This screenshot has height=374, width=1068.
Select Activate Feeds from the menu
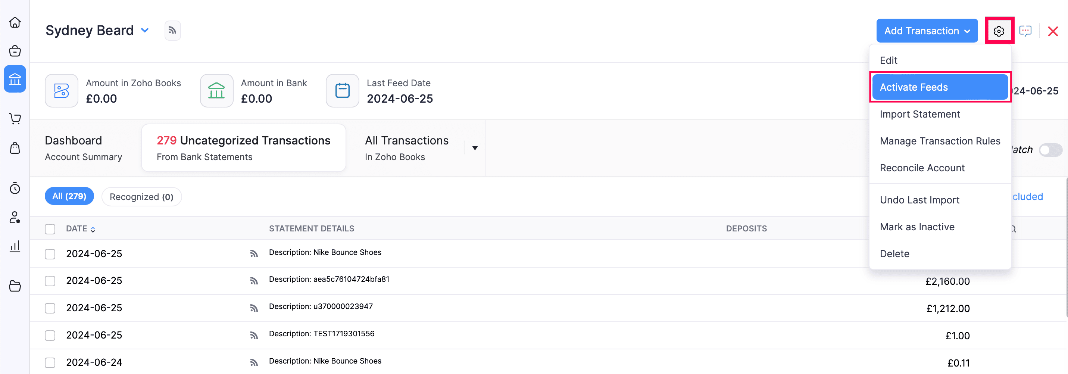[940, 87]
